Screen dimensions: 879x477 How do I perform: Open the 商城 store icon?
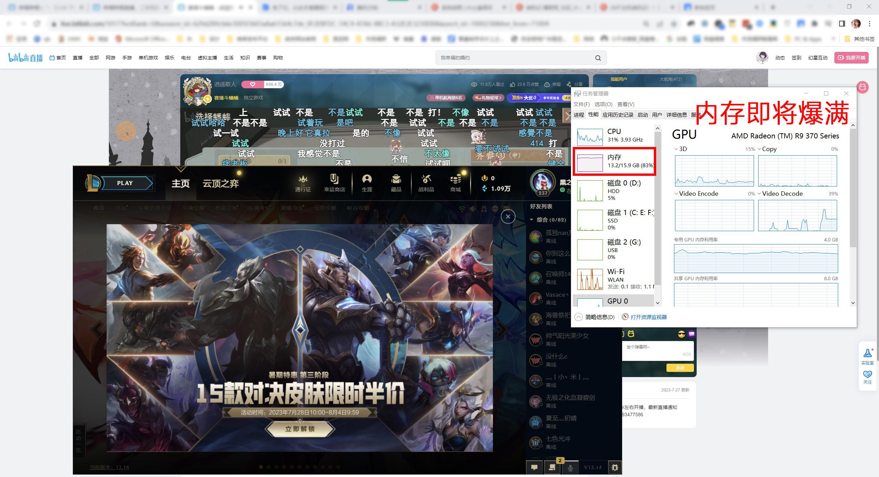[456, 183]
